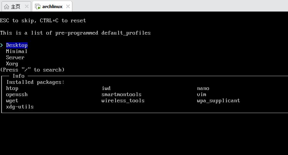Click the htop package name
Image resolution: width=288 pixels, height=155 pixels.
[x=12, y=88]
